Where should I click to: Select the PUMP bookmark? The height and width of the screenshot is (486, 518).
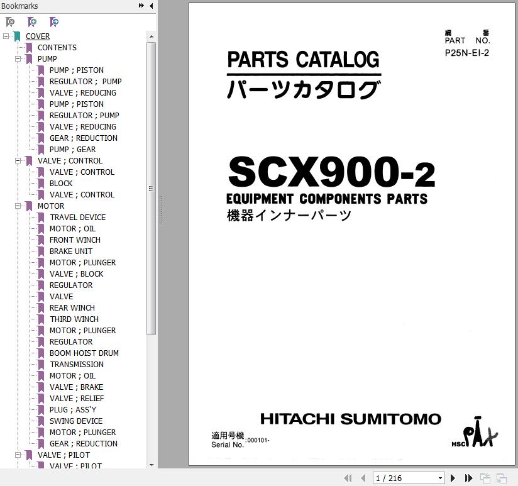pyautogui.click(x=47, y=59)
